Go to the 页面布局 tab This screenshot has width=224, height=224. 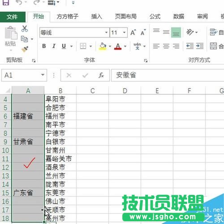(126, 17)
